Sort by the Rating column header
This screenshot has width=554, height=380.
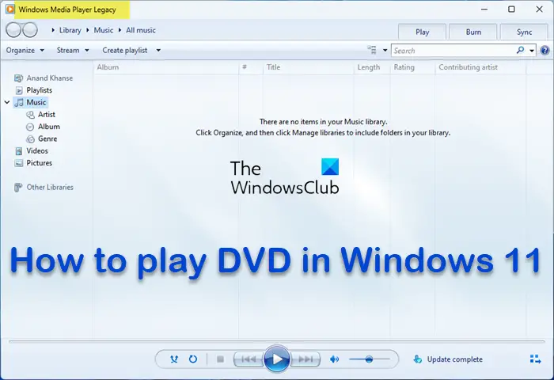[412, 67]
